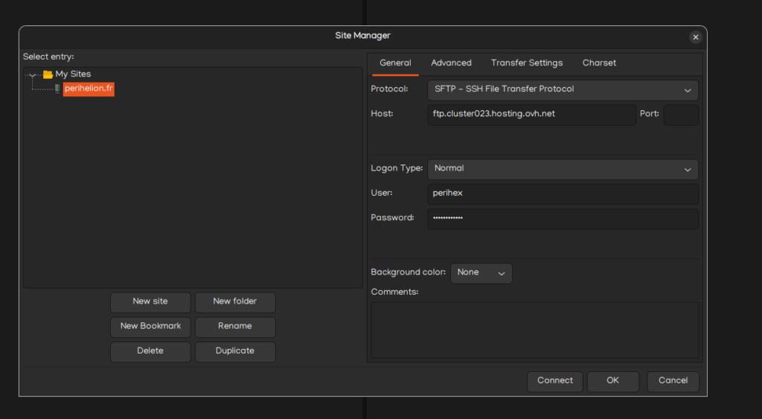Click the Password input field
This screenshot has height=419, width=762.
click(x=563, y=219)
